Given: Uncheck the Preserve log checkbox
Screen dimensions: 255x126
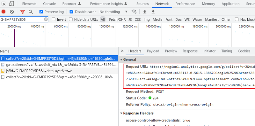Looking at the screenshot, I should coord(41,12).
